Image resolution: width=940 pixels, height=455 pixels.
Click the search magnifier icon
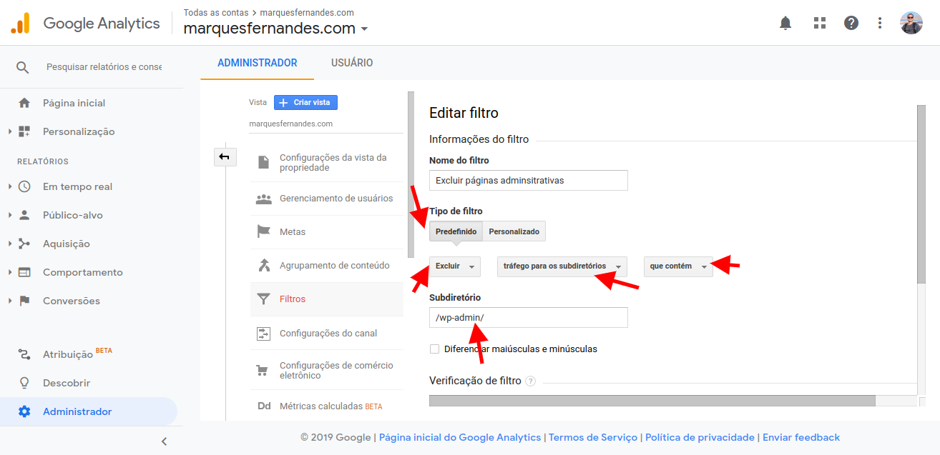23,67
